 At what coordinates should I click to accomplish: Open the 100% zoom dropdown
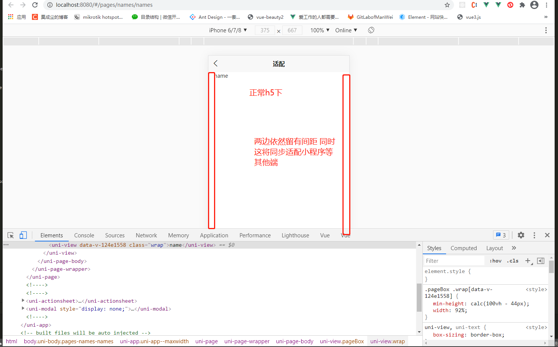point(320,30)
